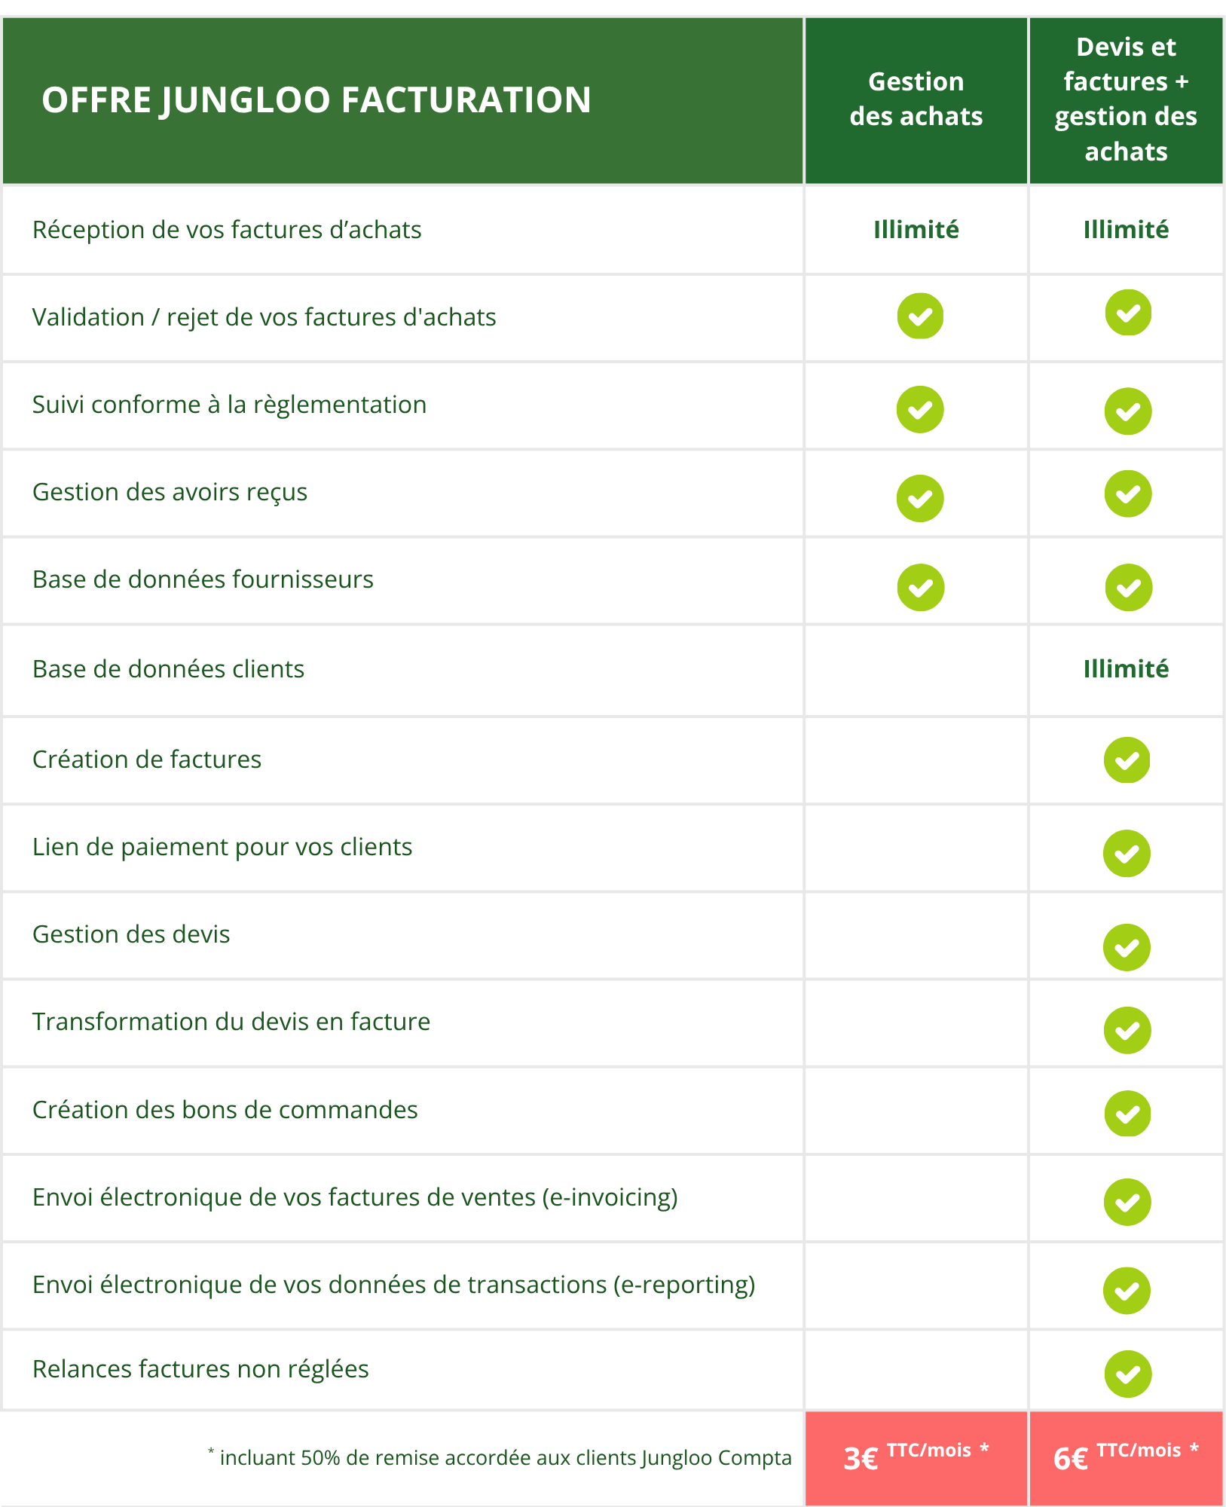Image resolution: width=1226 pixels, height=1507 pixels.
Task: Select the e-invoicing row checkmark
Action: [x=1127, y=1202]
